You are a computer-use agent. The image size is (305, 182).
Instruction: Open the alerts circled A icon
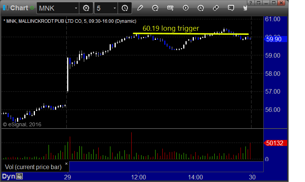pos(201,8)
